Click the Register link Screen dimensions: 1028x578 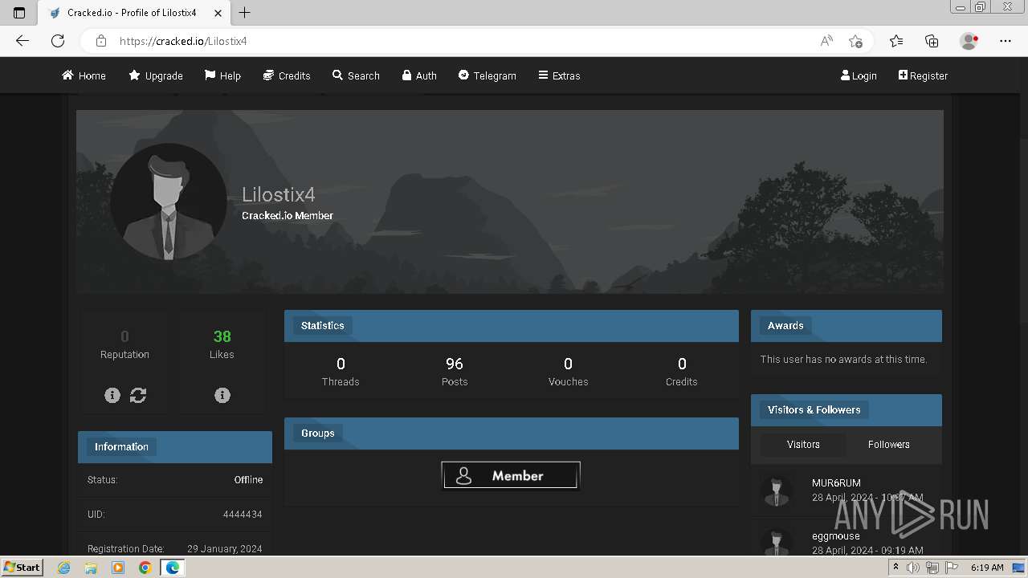(923, 75)
